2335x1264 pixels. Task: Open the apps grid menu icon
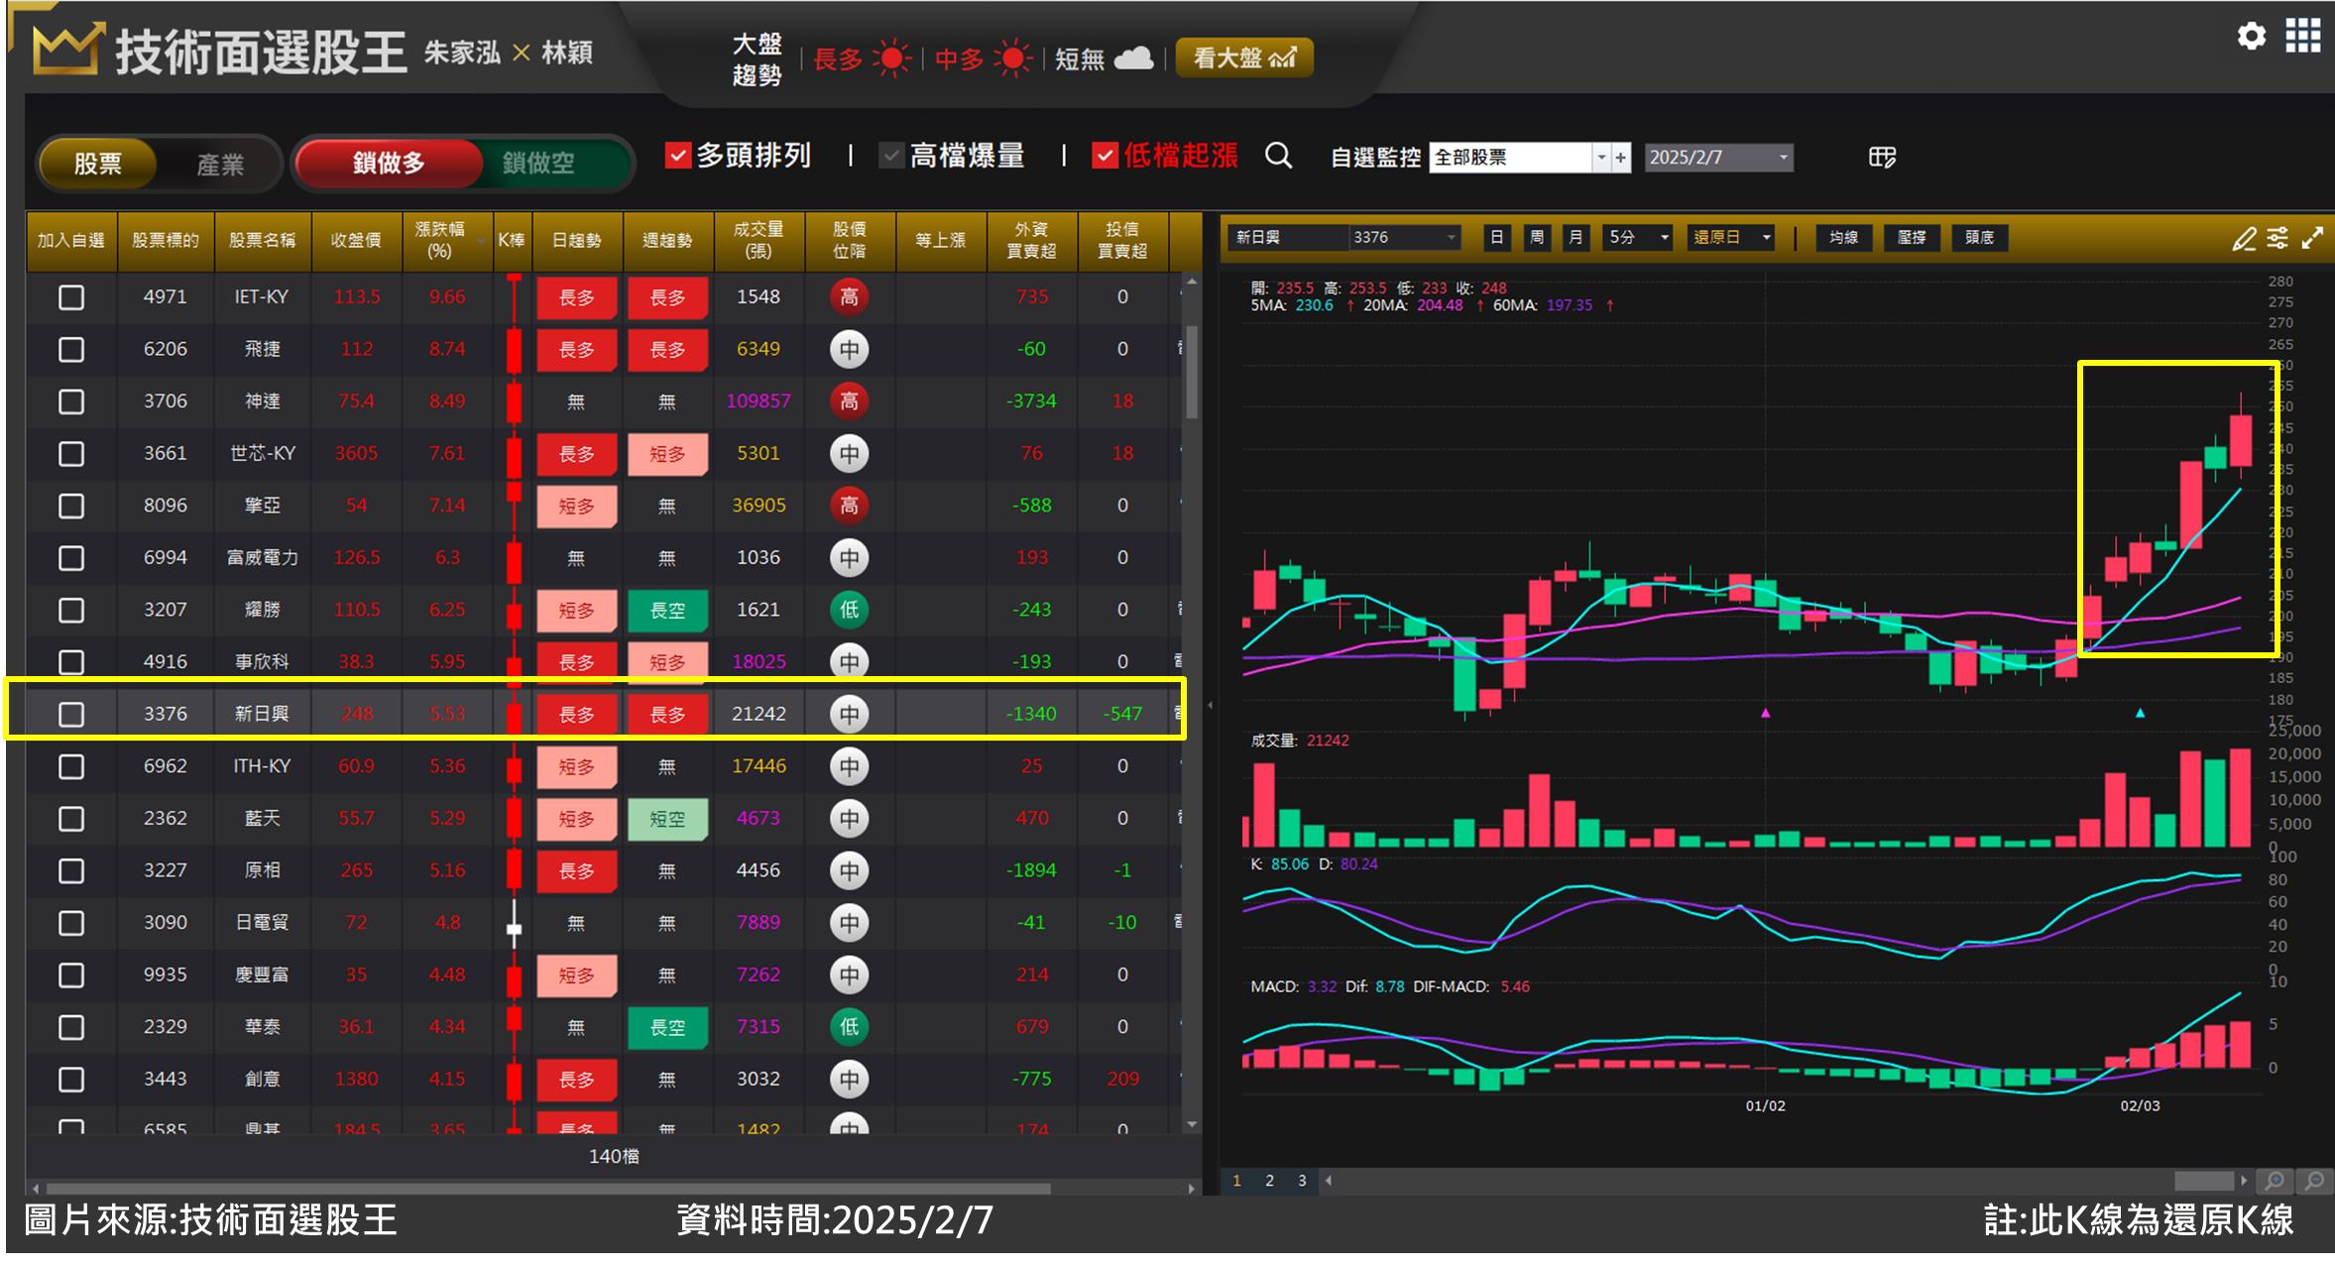pos(2302,37)
